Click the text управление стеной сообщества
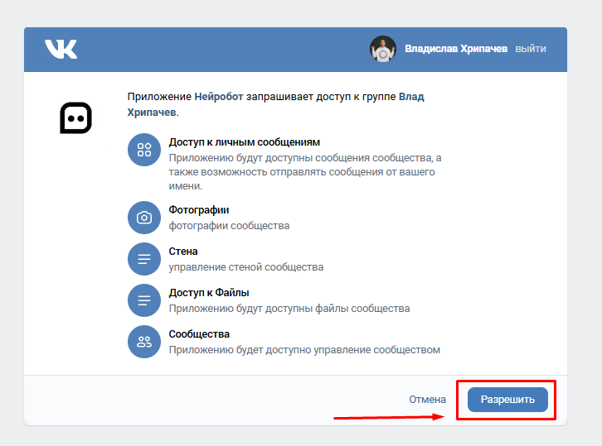Image resolution: width=602 pixels, height=446 pixels. point(246,267)
